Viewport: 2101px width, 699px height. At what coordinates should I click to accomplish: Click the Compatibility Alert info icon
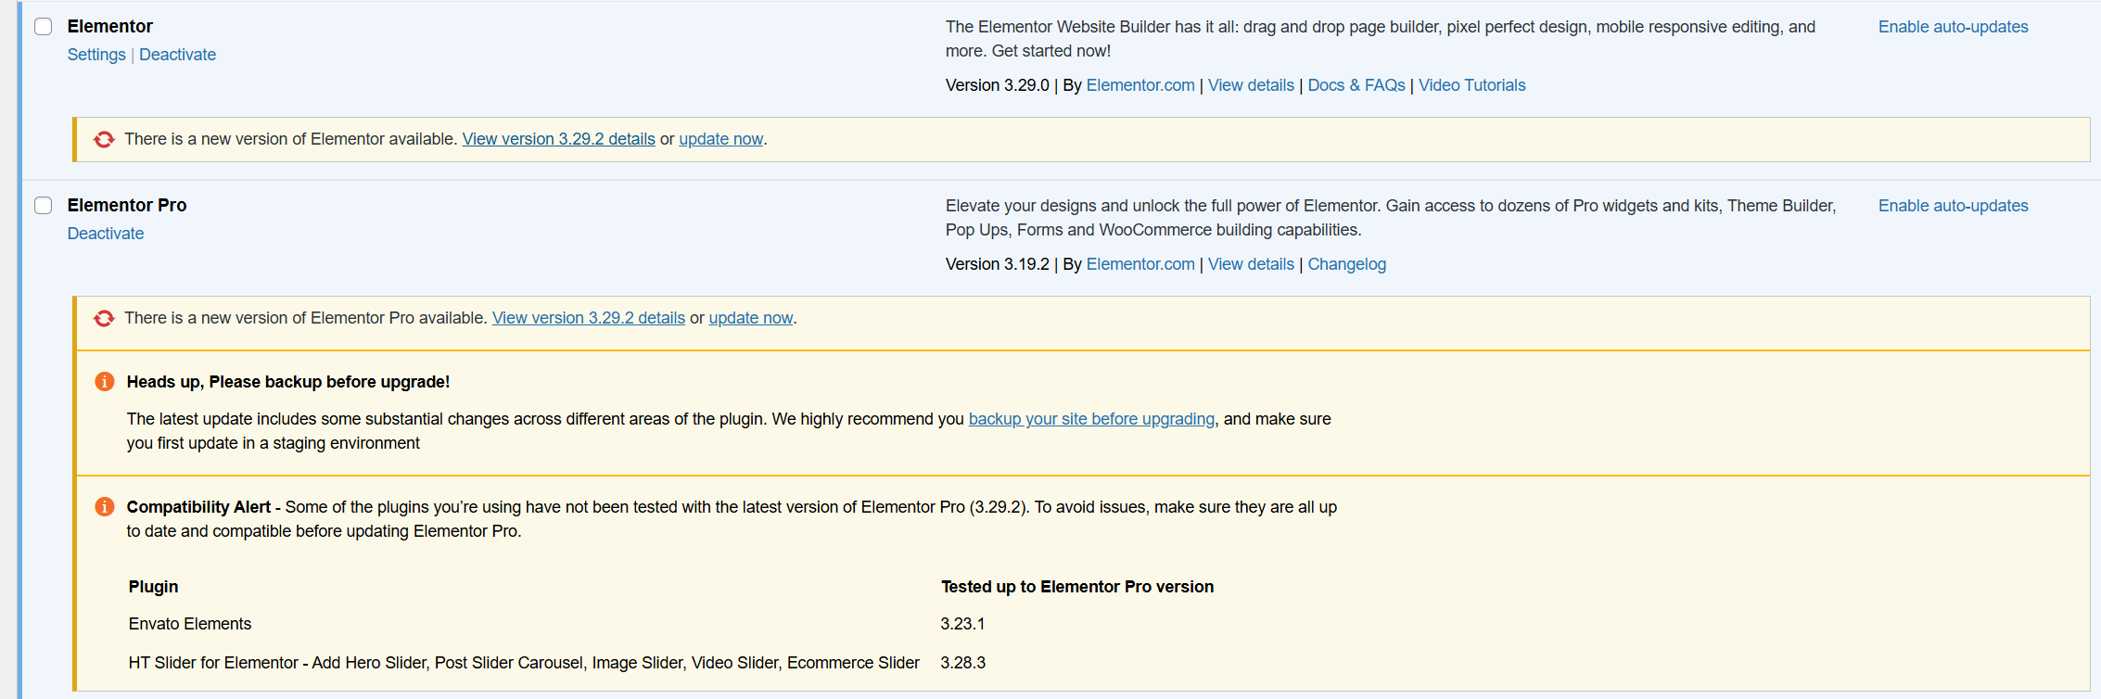(x=105, y=507)
